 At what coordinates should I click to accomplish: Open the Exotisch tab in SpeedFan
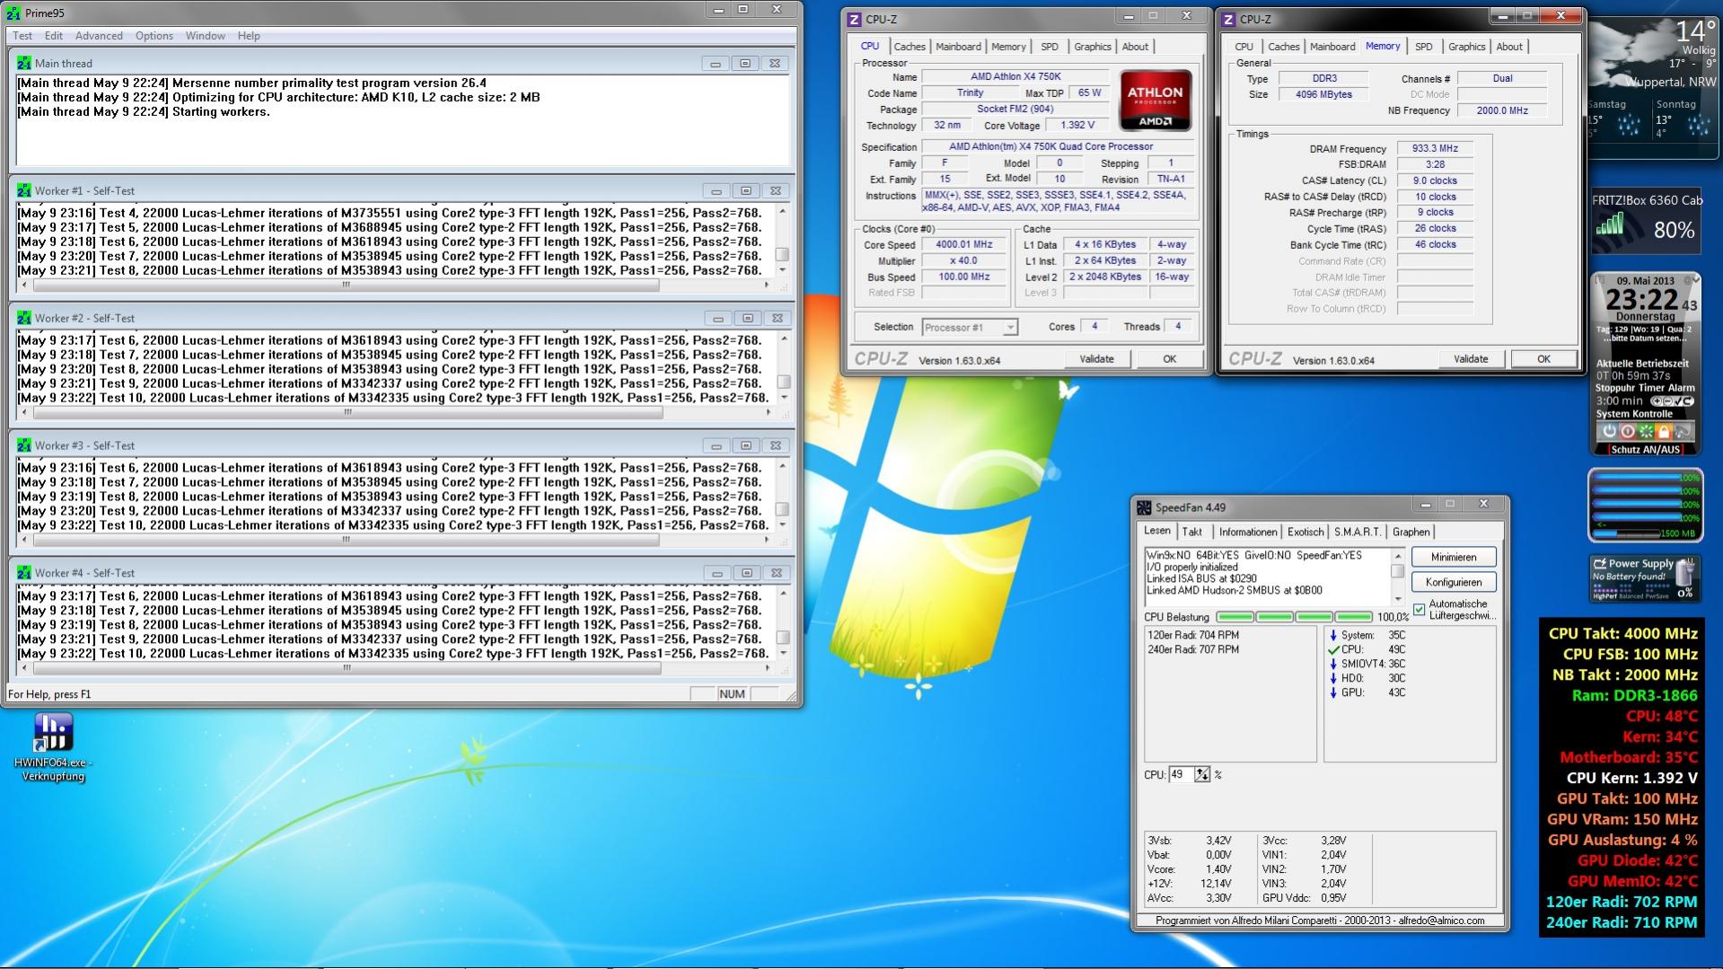pyautogui.click(x=1305, y=532)
